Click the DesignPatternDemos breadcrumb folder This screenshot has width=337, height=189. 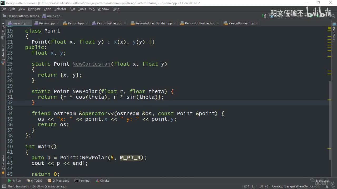tap(21, 16)
